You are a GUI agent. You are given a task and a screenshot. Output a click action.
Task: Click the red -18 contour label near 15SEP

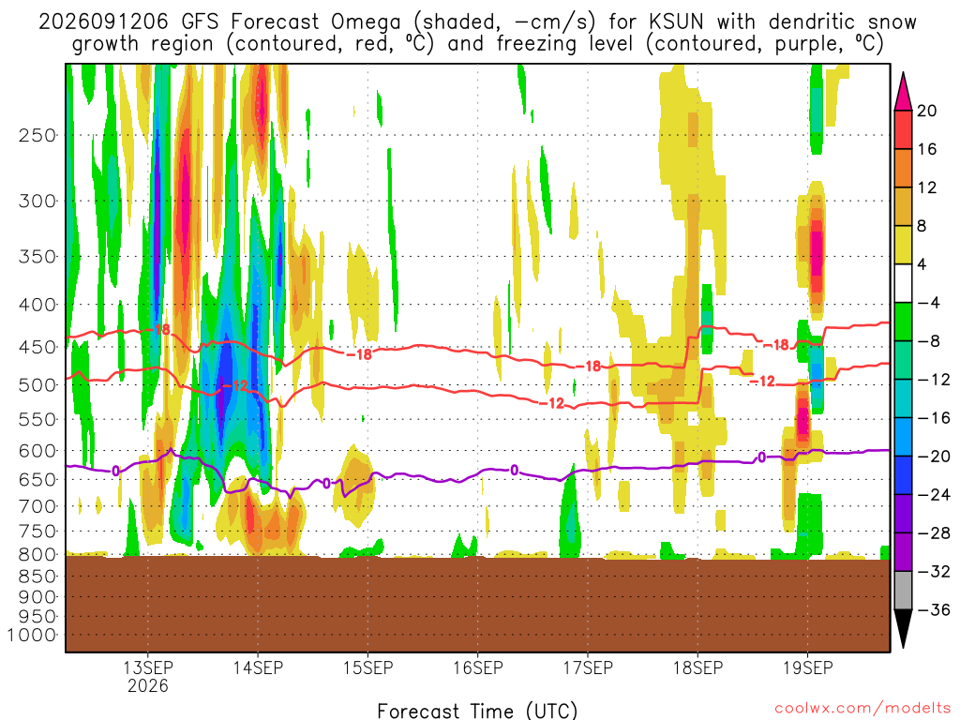(359, 353)
